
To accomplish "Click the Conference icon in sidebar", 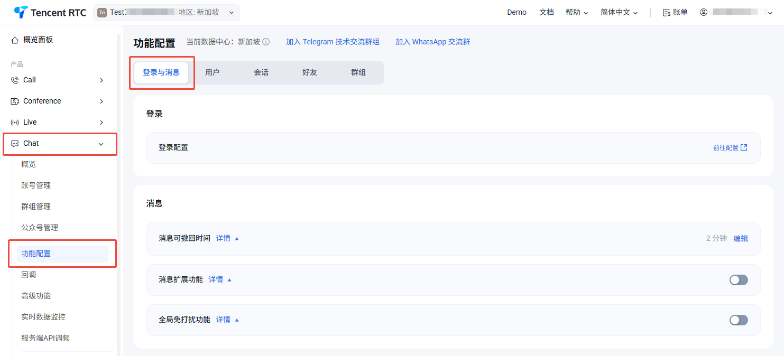I will click(x=15, y=101).
